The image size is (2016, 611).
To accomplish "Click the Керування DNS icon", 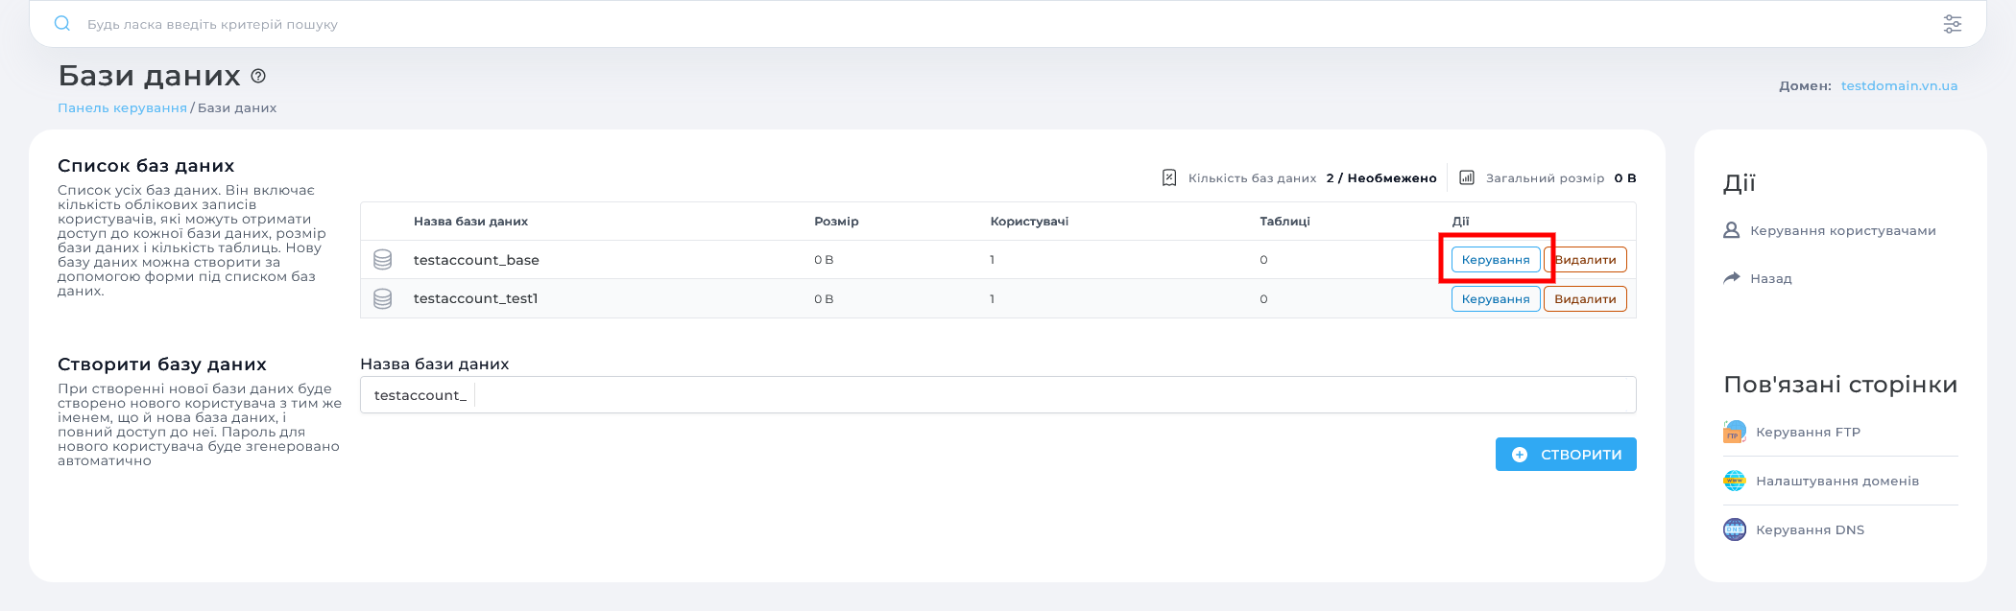I will 1734,529.
